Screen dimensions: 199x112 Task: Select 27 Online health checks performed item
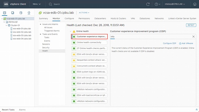pyautogui.click(x=90, y=48)
